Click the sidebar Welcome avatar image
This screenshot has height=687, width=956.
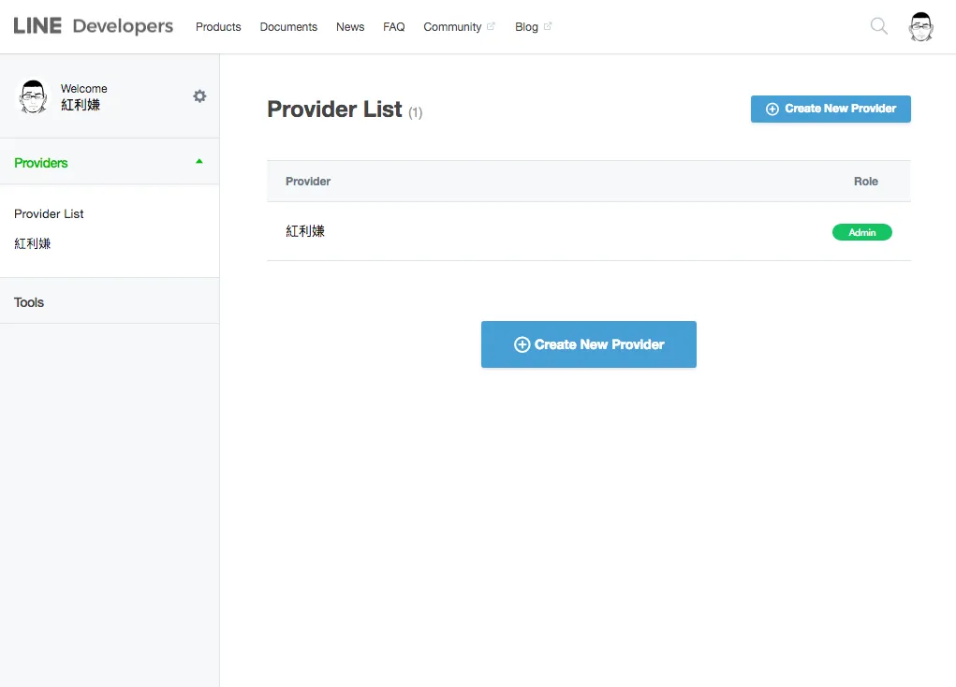point(34,96)
